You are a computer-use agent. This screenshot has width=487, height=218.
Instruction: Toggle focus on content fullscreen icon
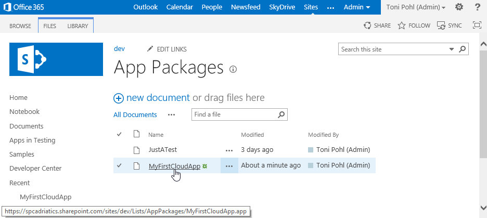(477, 25)
